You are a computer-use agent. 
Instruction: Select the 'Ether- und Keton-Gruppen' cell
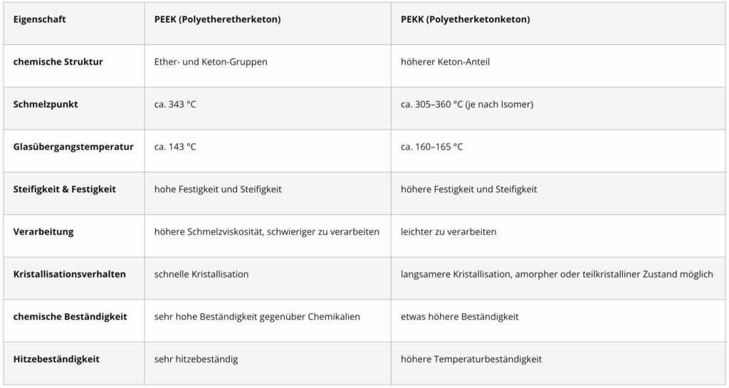click(211, 62)
